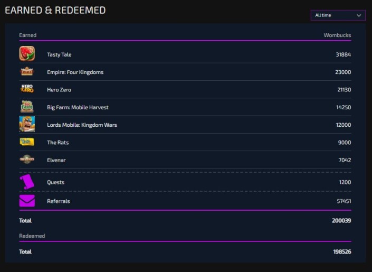This screenshot has width=372, height=272.
Task: Click the value 23000
Action: 343,72
